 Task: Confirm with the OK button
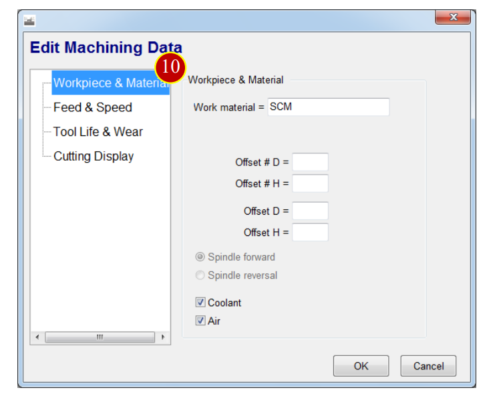click(x=361, y=366)
